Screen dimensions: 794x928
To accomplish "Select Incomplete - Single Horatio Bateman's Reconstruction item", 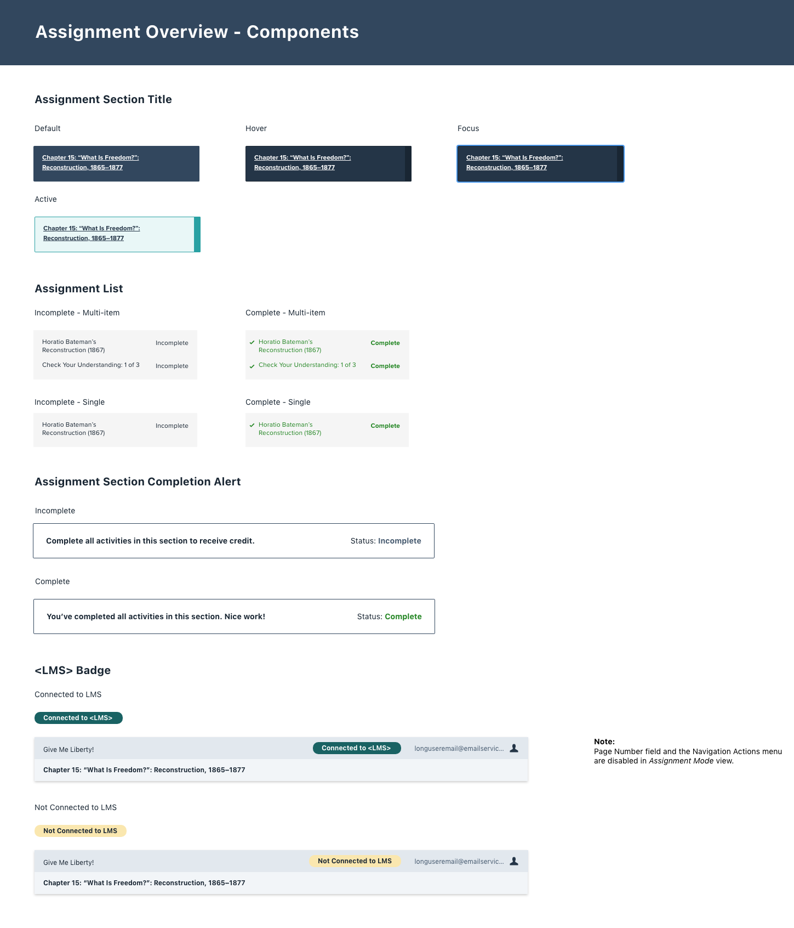I will click(x=73, y=429).
